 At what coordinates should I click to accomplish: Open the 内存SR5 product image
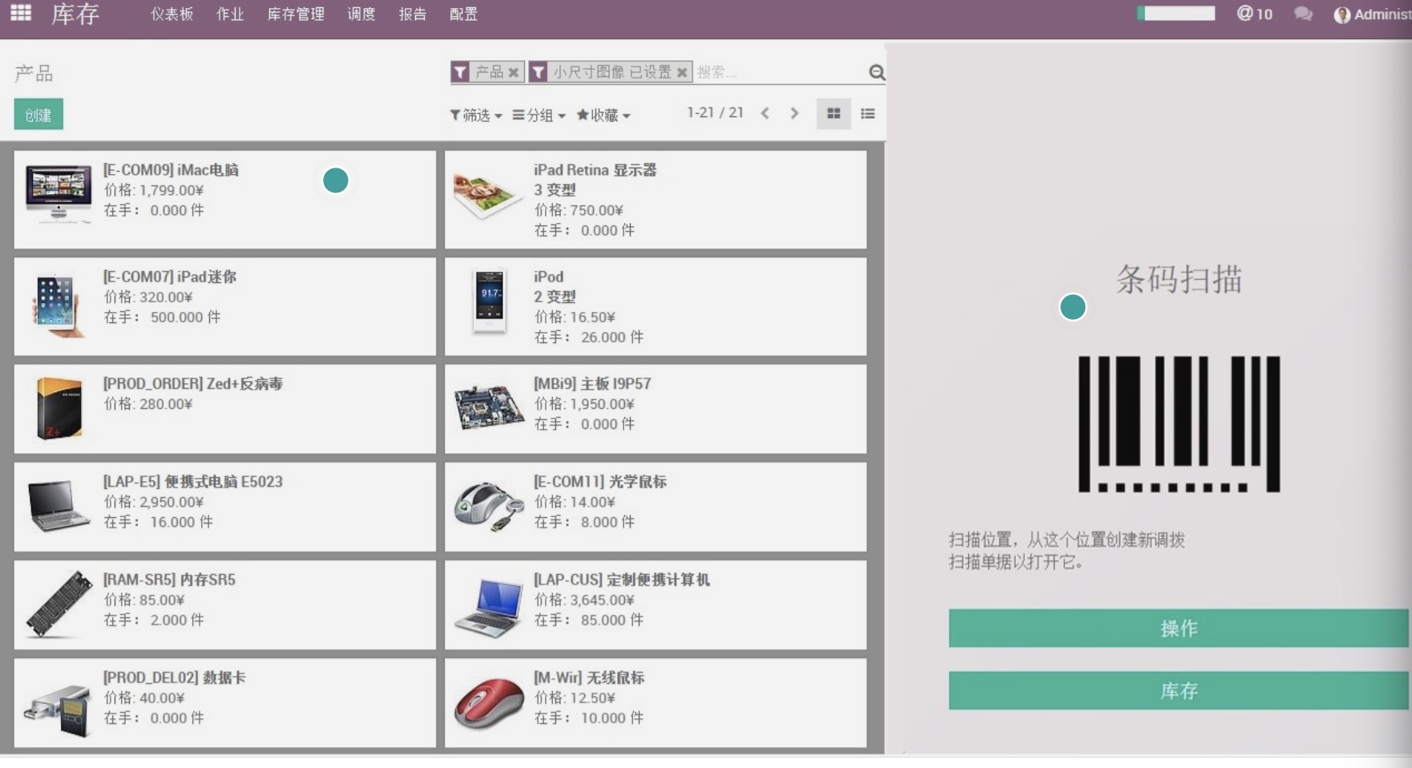pos(58,604)
